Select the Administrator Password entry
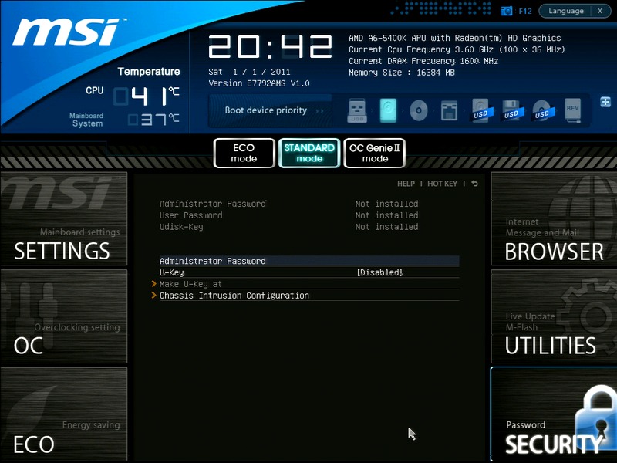Viewport: 617px width, 463px height. point(213,261)
